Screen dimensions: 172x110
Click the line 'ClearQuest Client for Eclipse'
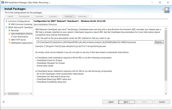pyautogui.click(x=48, y=60)
